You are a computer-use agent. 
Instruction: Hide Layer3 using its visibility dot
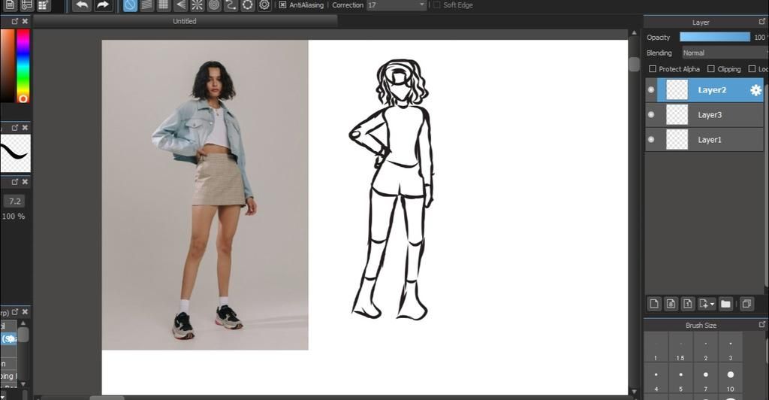(x=651, y=114)
